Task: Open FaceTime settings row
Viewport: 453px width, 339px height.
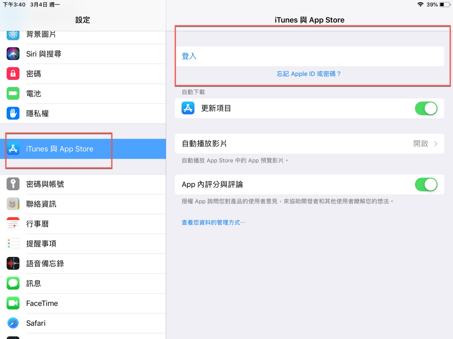Action: (83, 303)
